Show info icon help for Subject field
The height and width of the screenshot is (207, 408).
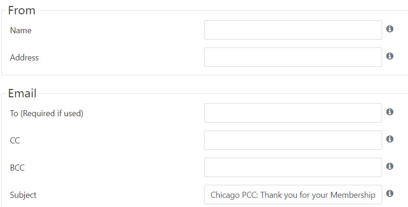tap(390, 194)
